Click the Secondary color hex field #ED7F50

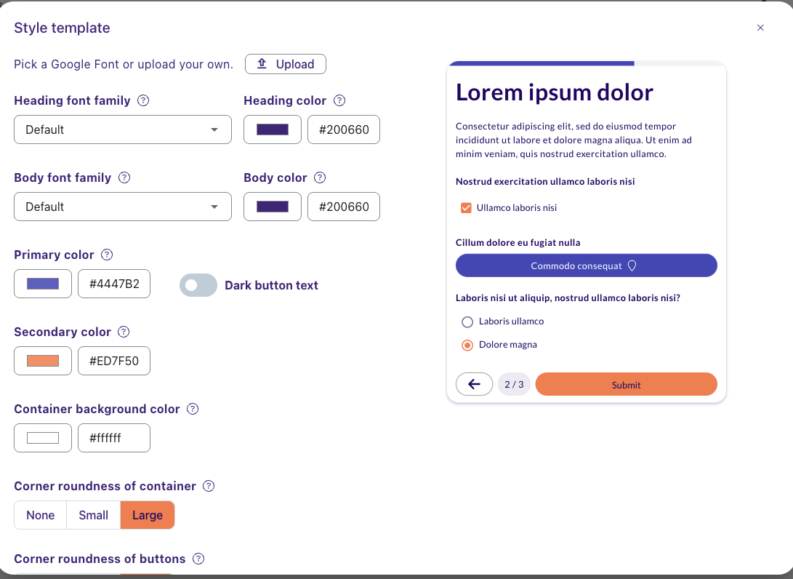114,360
